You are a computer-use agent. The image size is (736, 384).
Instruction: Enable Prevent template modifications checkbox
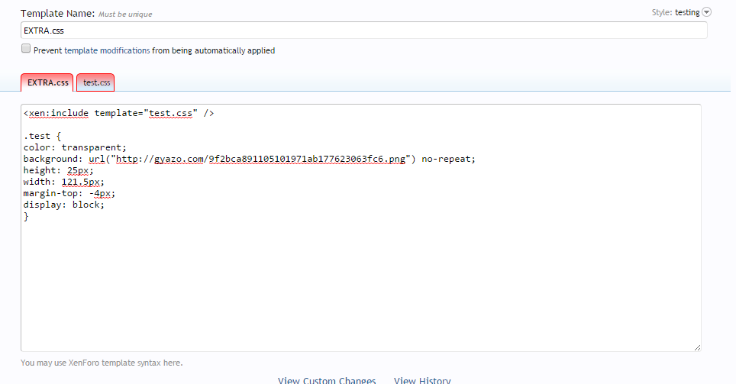[26, 49]
